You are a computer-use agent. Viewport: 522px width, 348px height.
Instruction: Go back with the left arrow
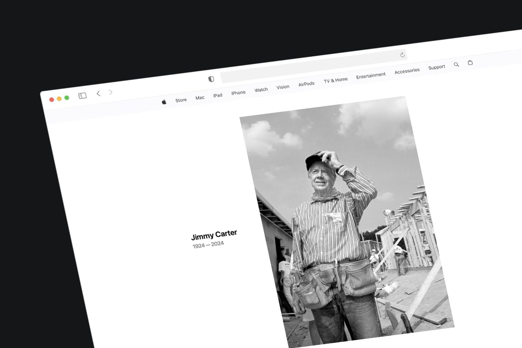98,94
